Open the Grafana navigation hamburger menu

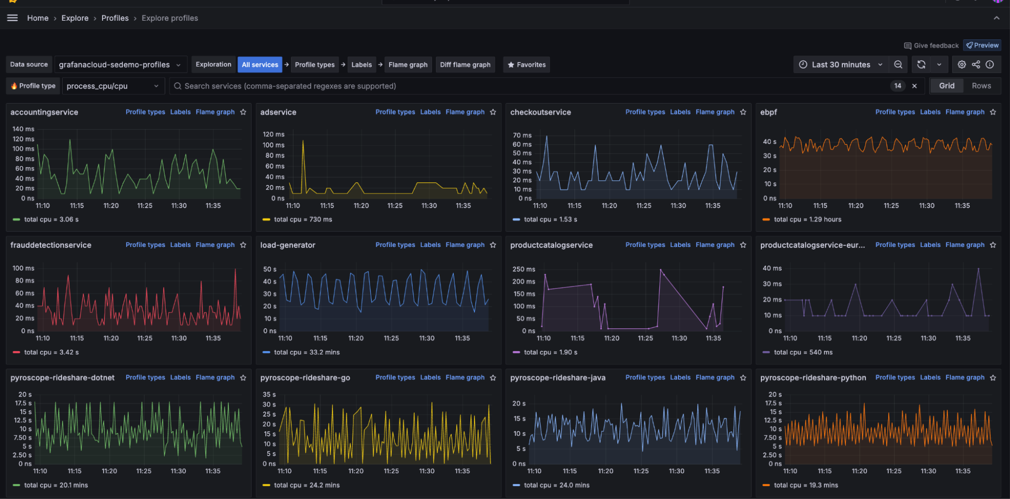coord(12,18)
